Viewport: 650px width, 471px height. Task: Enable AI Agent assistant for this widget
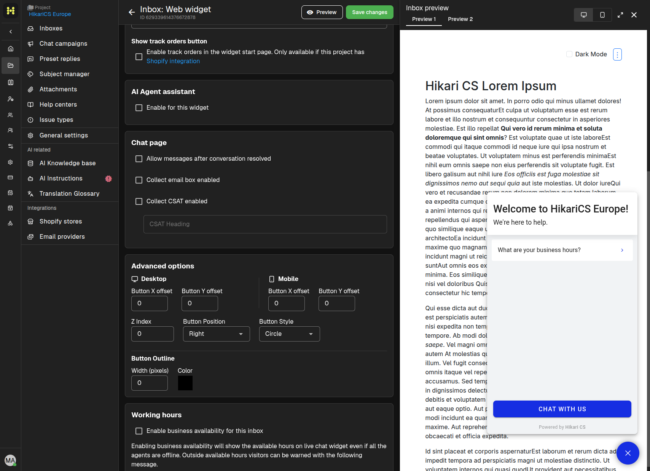click(139, 108)
